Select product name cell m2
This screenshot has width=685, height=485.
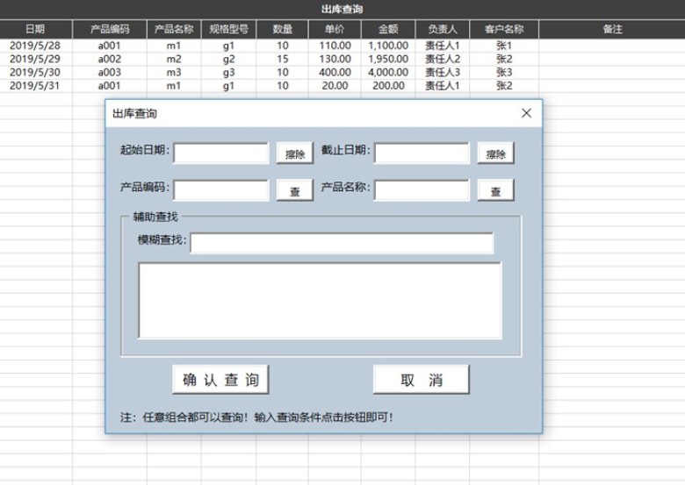[x=174, y=59]
